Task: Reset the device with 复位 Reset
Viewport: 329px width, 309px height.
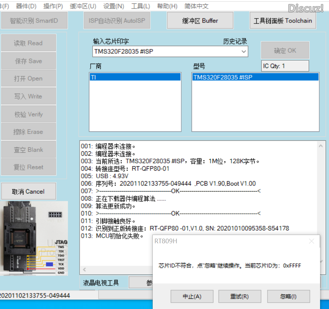Action: pyautogui.click(x=28, y=167)
